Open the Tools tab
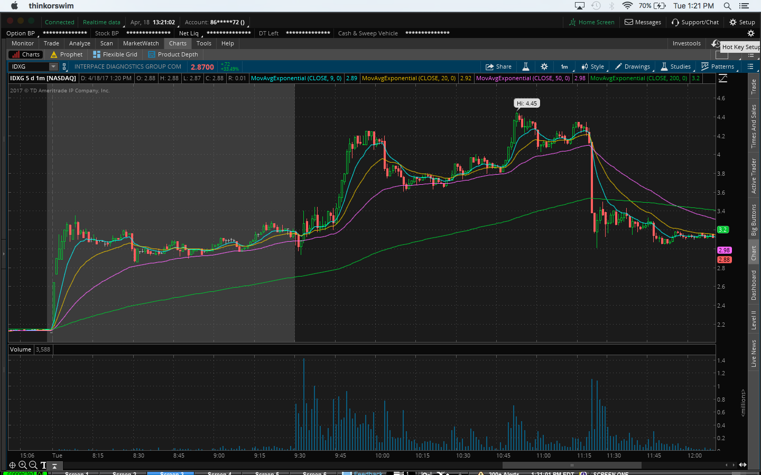Screen dimensions: 761x475 (204, 43)
